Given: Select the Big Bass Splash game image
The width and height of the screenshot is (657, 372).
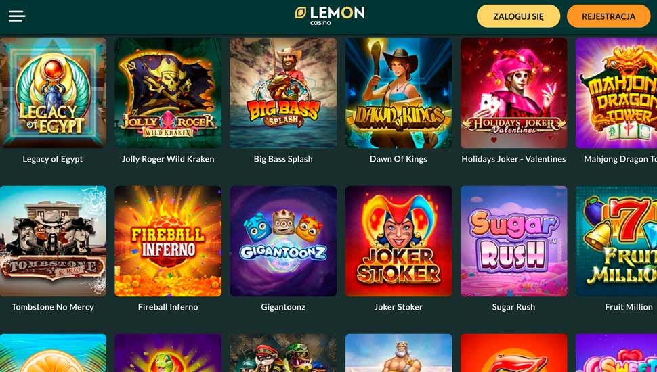Looking at the screenshot, I should click(x=283, y=93).
